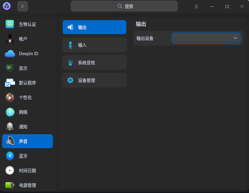Open the 设备管理 (Device Management) section
The image size is (249, 193).
[94, 80]
